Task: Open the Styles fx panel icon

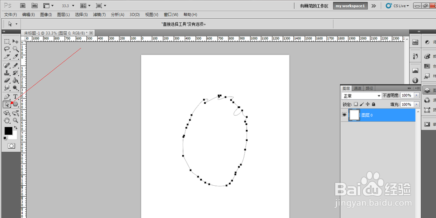Action: pos(427,76)
